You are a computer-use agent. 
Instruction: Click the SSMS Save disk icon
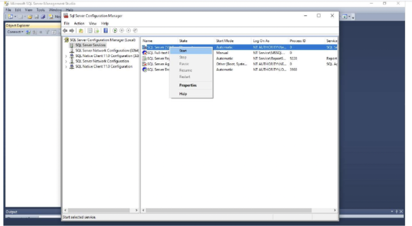(x=36, y=17)
